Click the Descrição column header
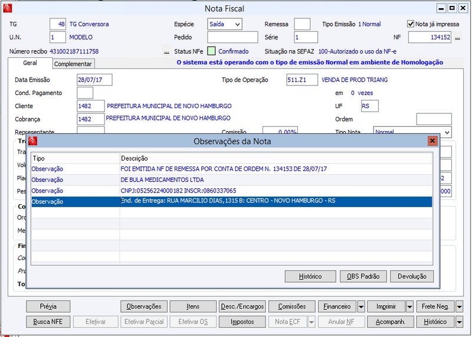The width and height of the screenshot is (472, 337). (x=276, y=158)
